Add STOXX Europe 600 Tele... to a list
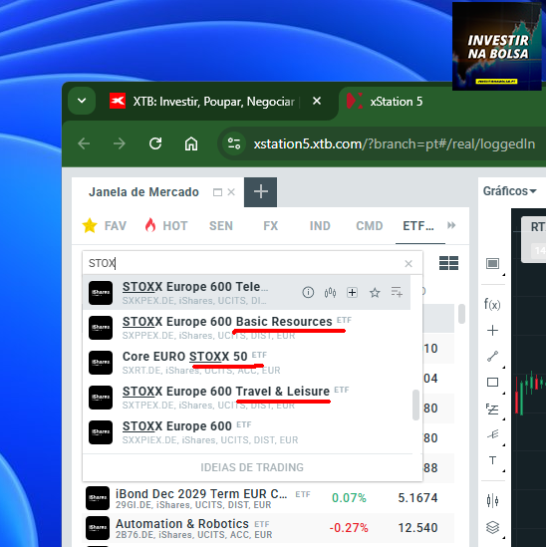Screen dimensions: 546x547 click(x=397, y=292)
